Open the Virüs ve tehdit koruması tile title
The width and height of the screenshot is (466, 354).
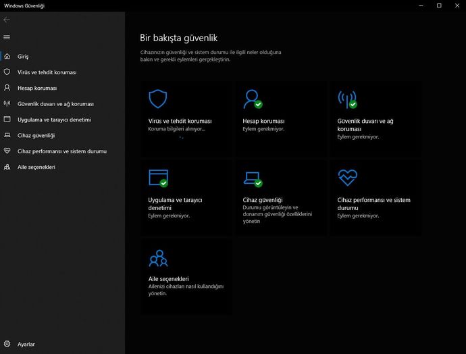tap(180, 121)
